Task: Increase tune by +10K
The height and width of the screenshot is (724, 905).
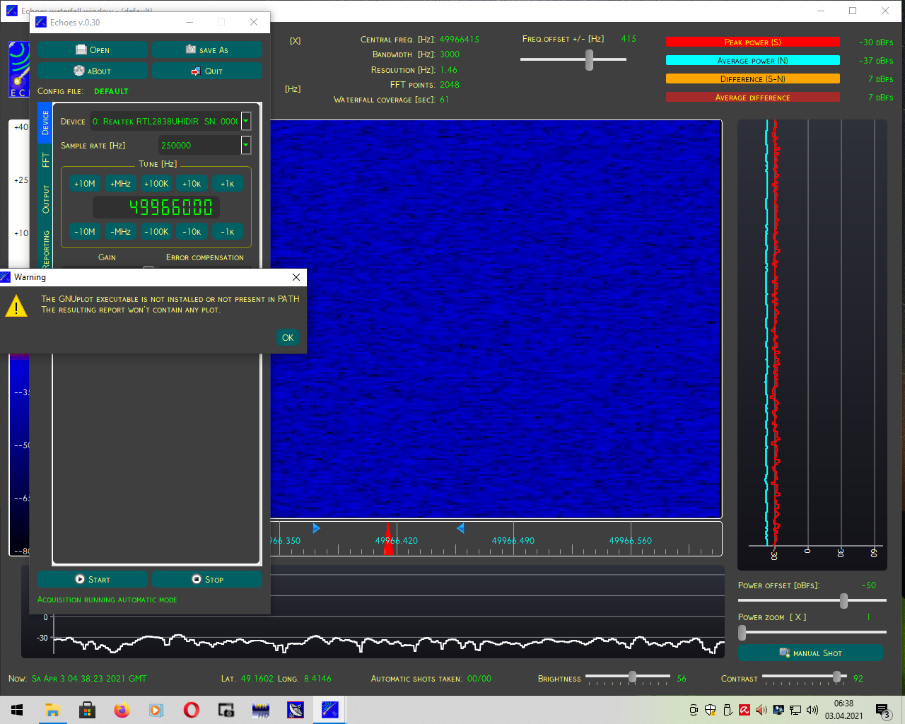Action: [x=192, y=183]
